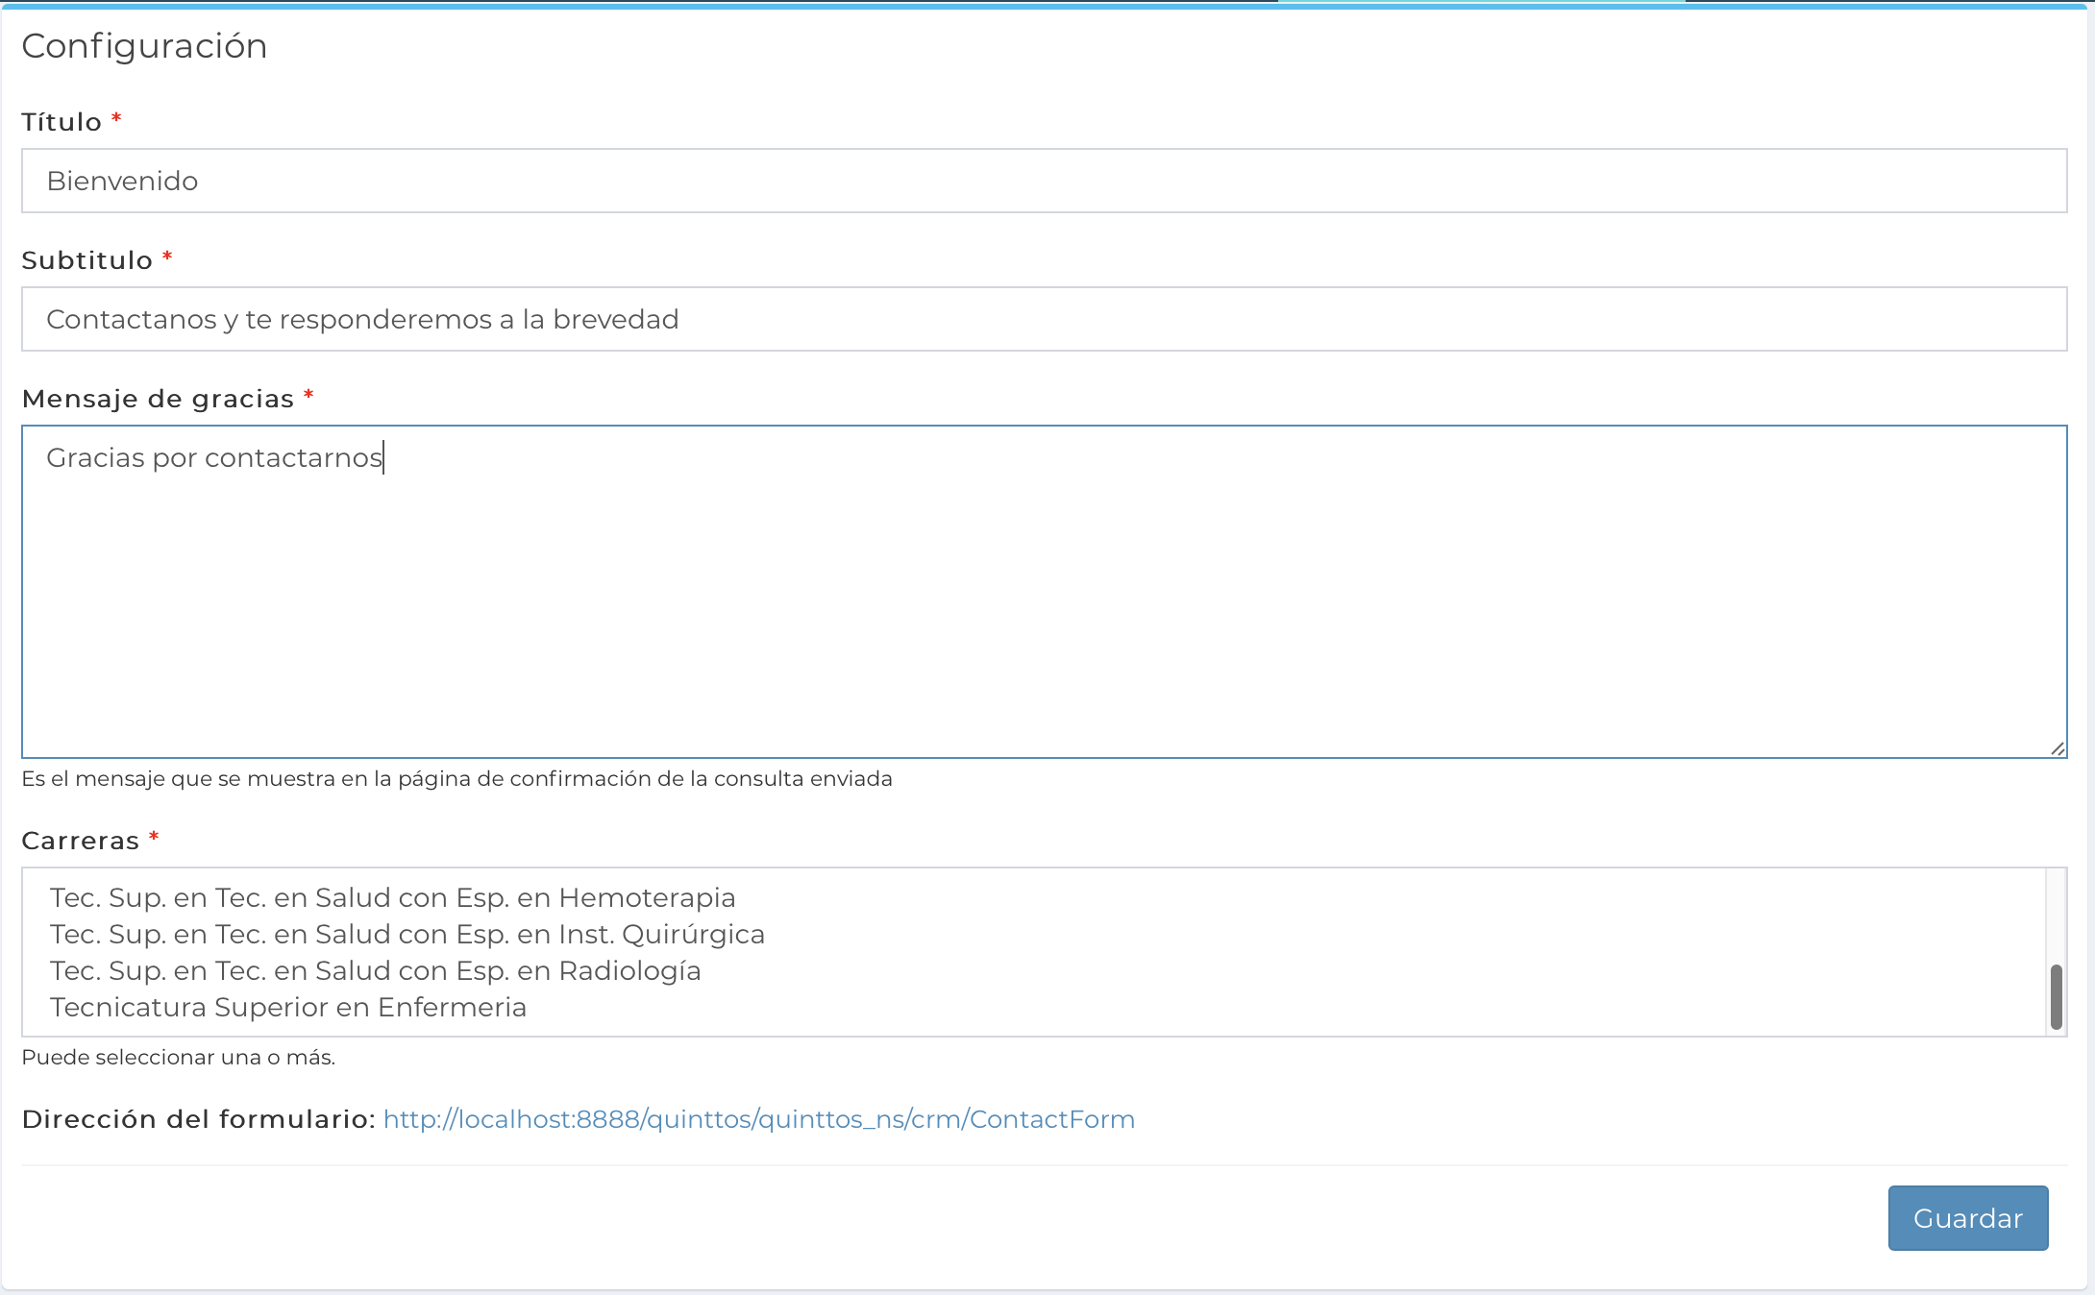Click the textarea resize handle corner
This screenshot has height=1295, width=2095.
(2057, 748)
